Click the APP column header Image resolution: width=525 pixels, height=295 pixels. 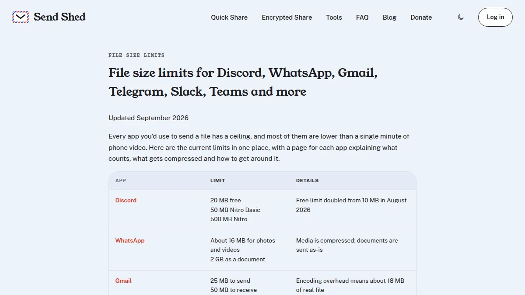click(121, 180)
